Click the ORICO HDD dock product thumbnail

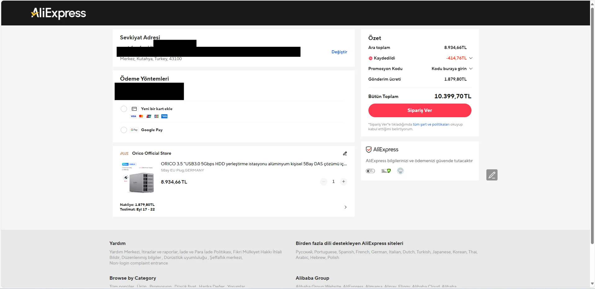coord(137,178)
